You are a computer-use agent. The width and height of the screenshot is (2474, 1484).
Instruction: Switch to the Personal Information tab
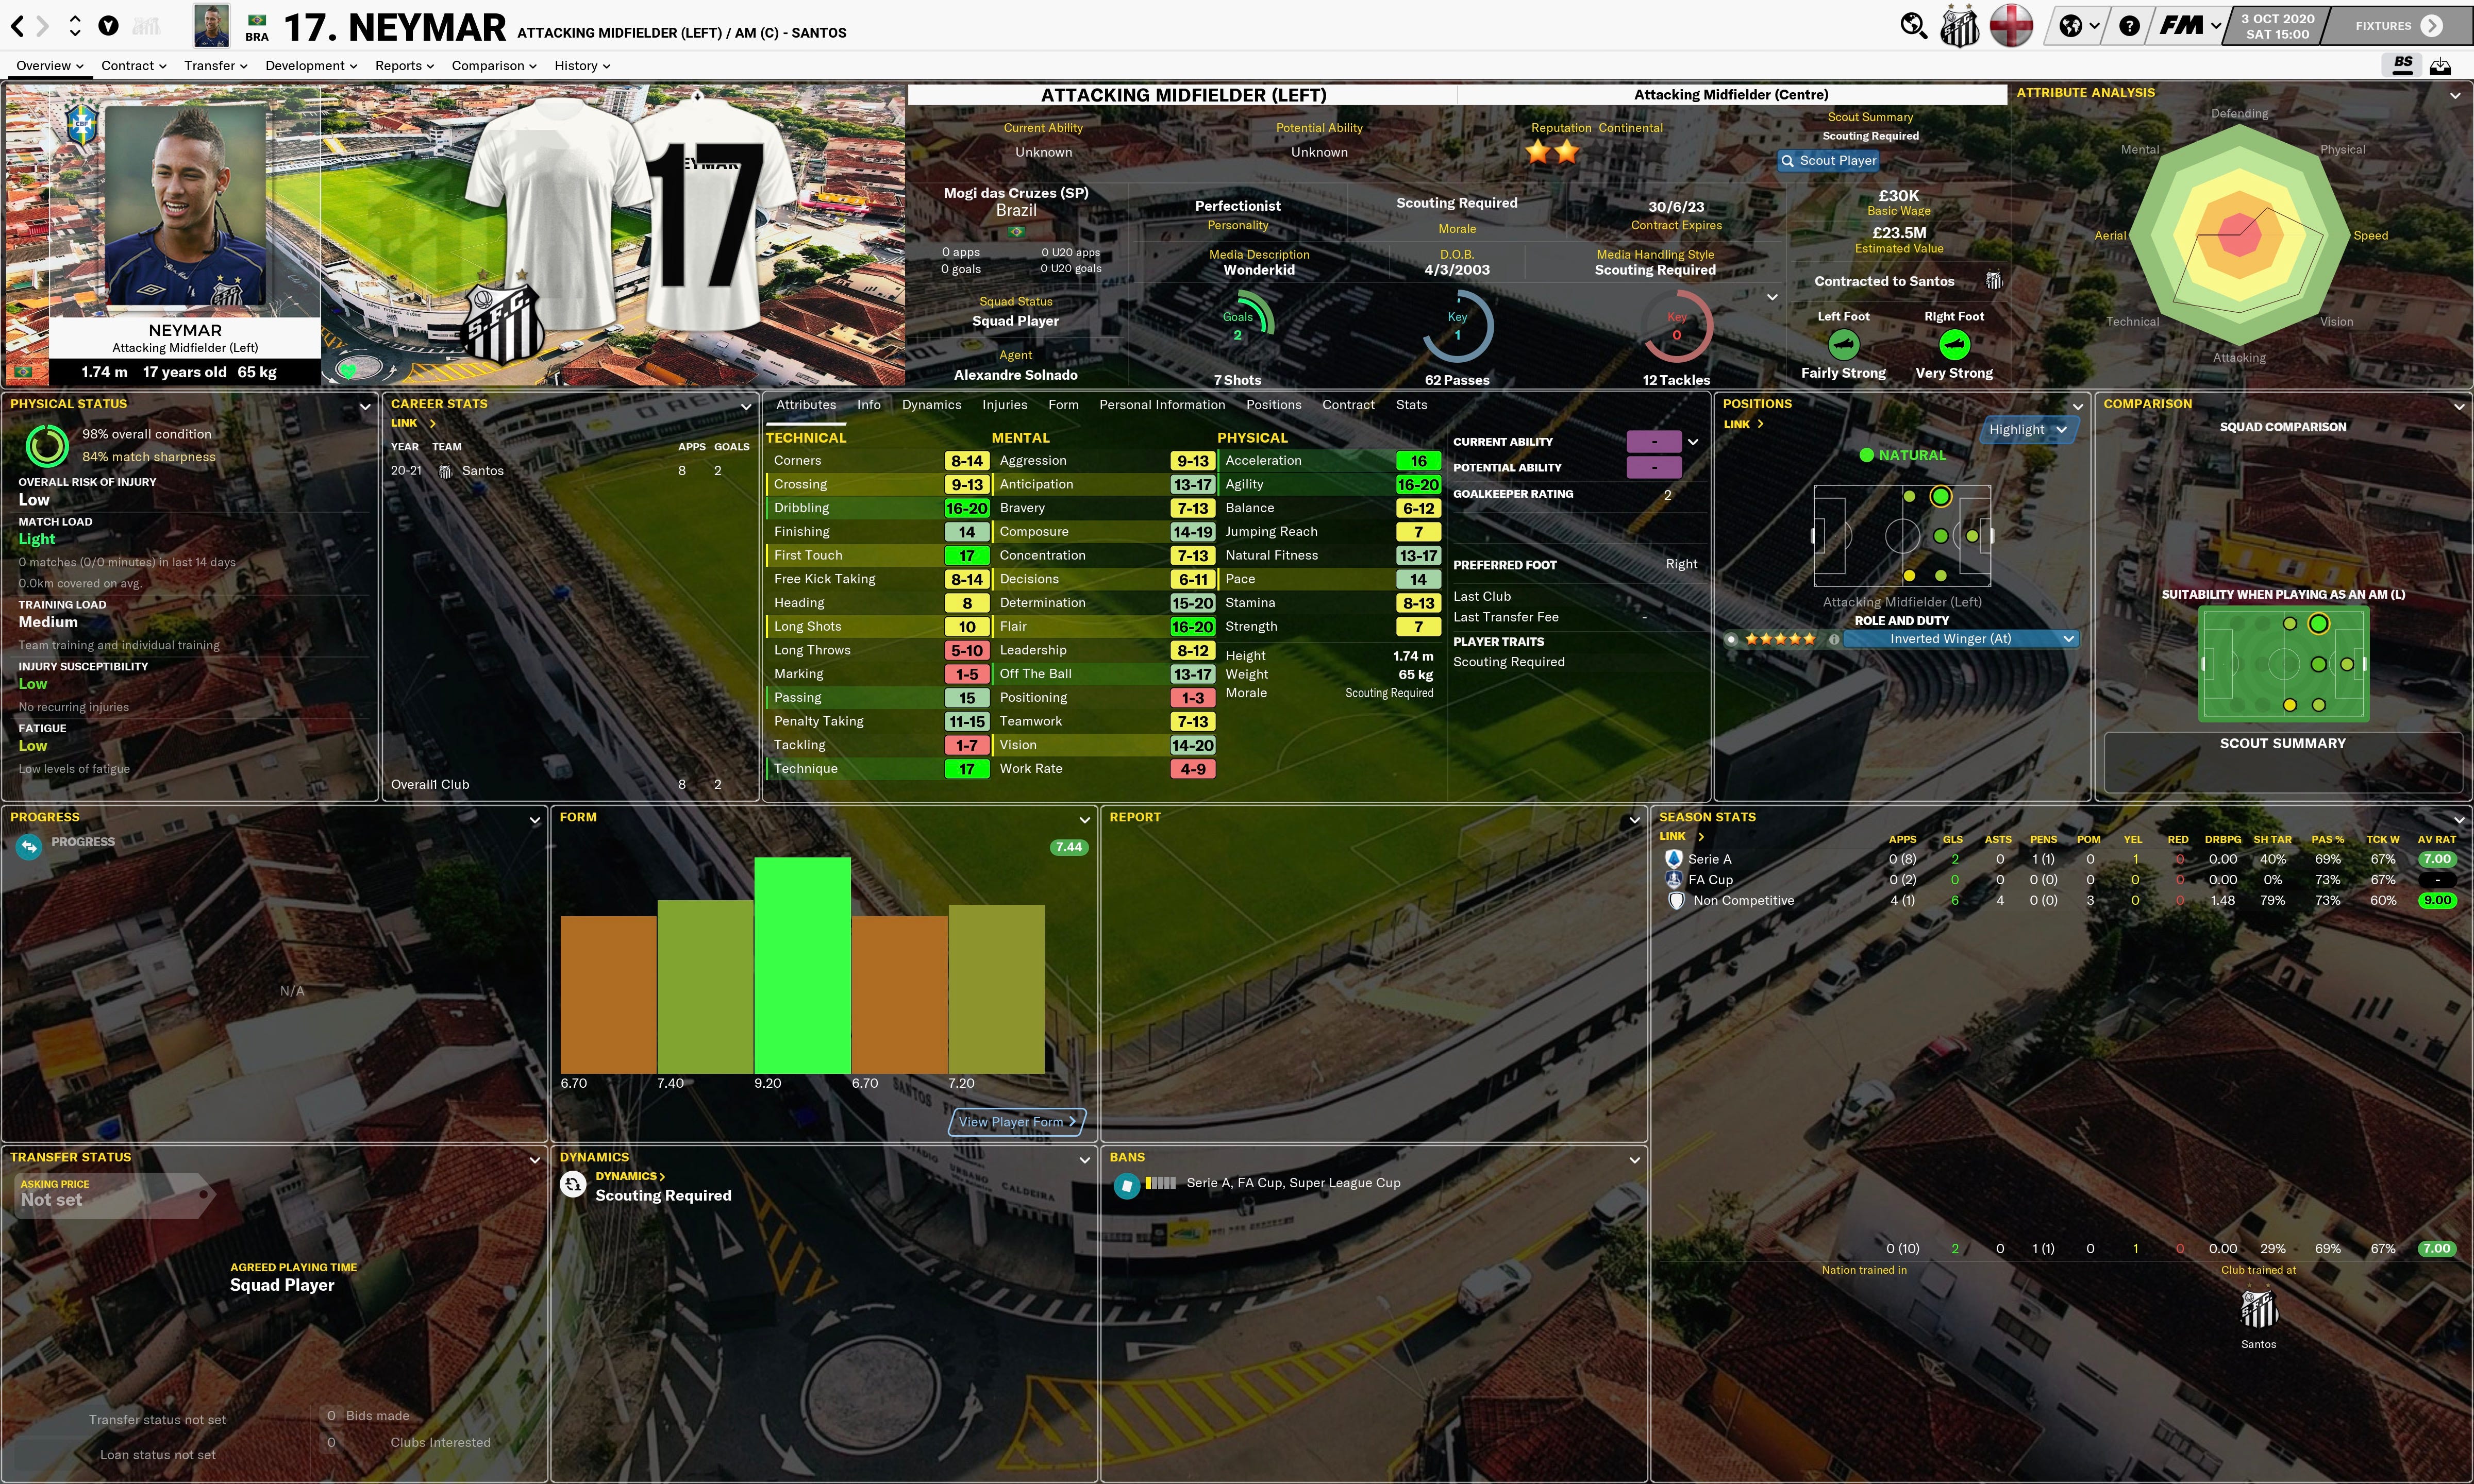tap(1161, 405)
